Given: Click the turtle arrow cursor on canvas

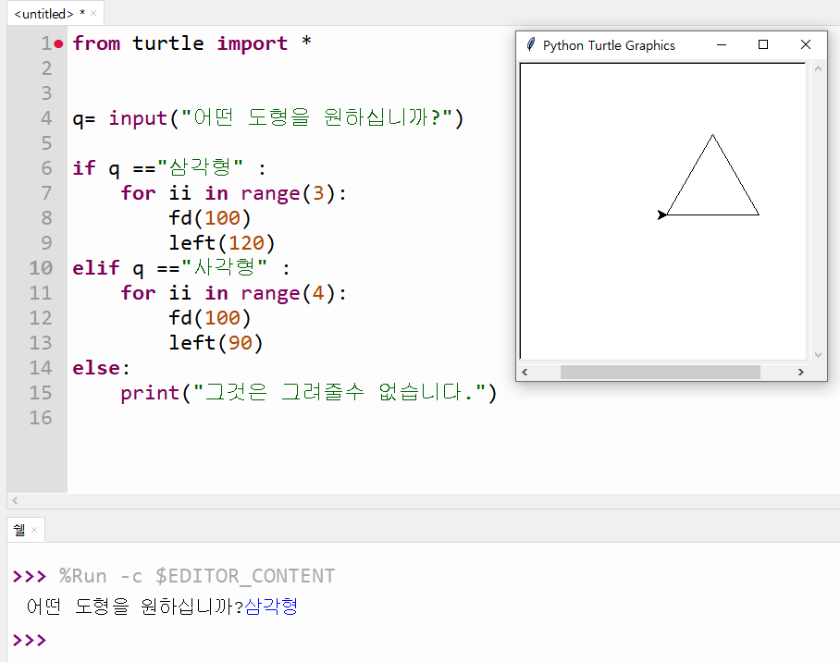Looking at the screenshot, I should (662, 215).
